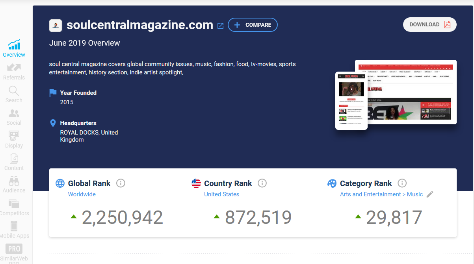Click the Category Rank heading
The height and width of the screenshot is (264, 474).
click(366, 183)
